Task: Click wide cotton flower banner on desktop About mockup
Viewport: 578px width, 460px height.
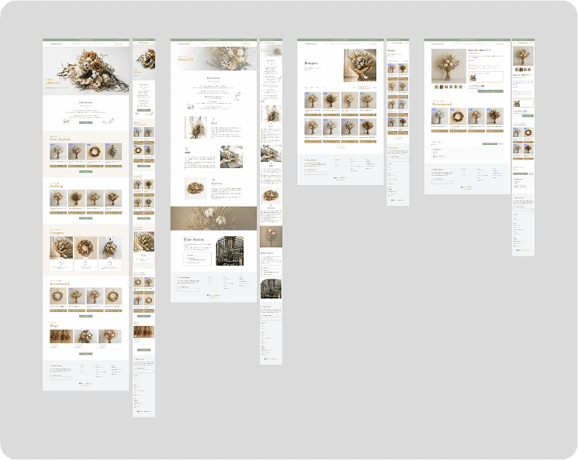Action: pos(213,218)
